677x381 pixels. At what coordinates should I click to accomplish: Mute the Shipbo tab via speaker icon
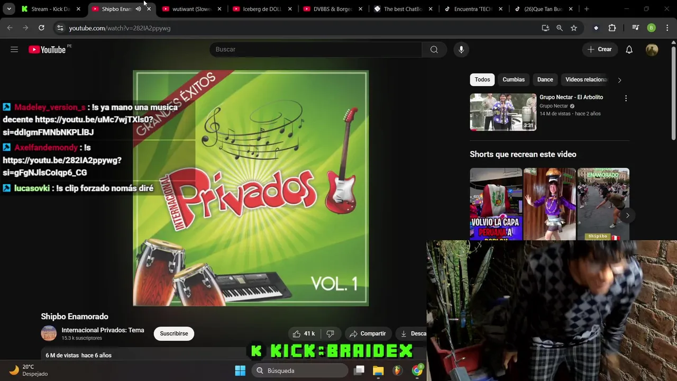[138, 9]
